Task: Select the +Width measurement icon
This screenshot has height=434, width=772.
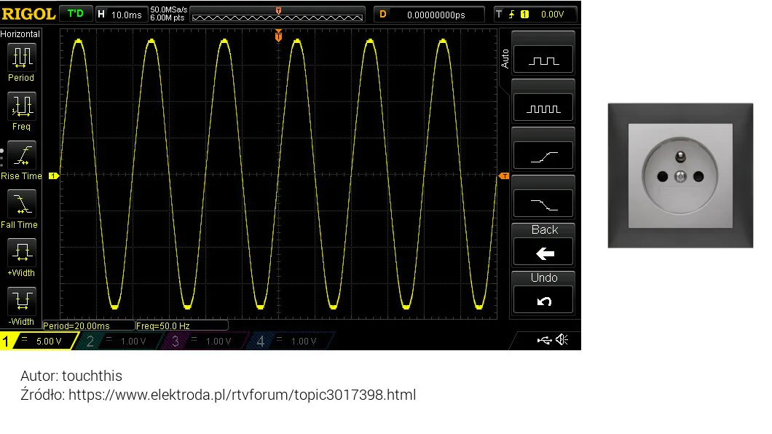Action: coord(22,252)
